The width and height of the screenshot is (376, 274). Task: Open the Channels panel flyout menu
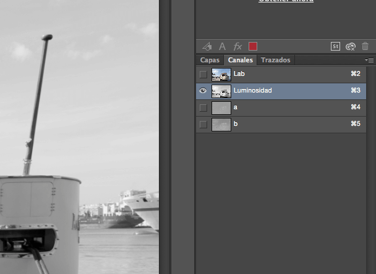(370, 60)
